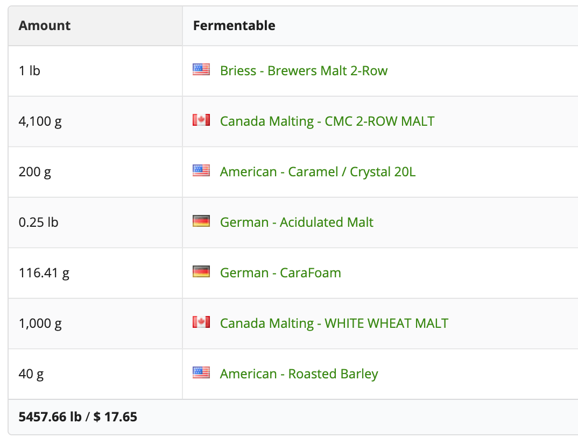Click the Amount column header
The image size is (578, 445).
(x=45, y=26)
